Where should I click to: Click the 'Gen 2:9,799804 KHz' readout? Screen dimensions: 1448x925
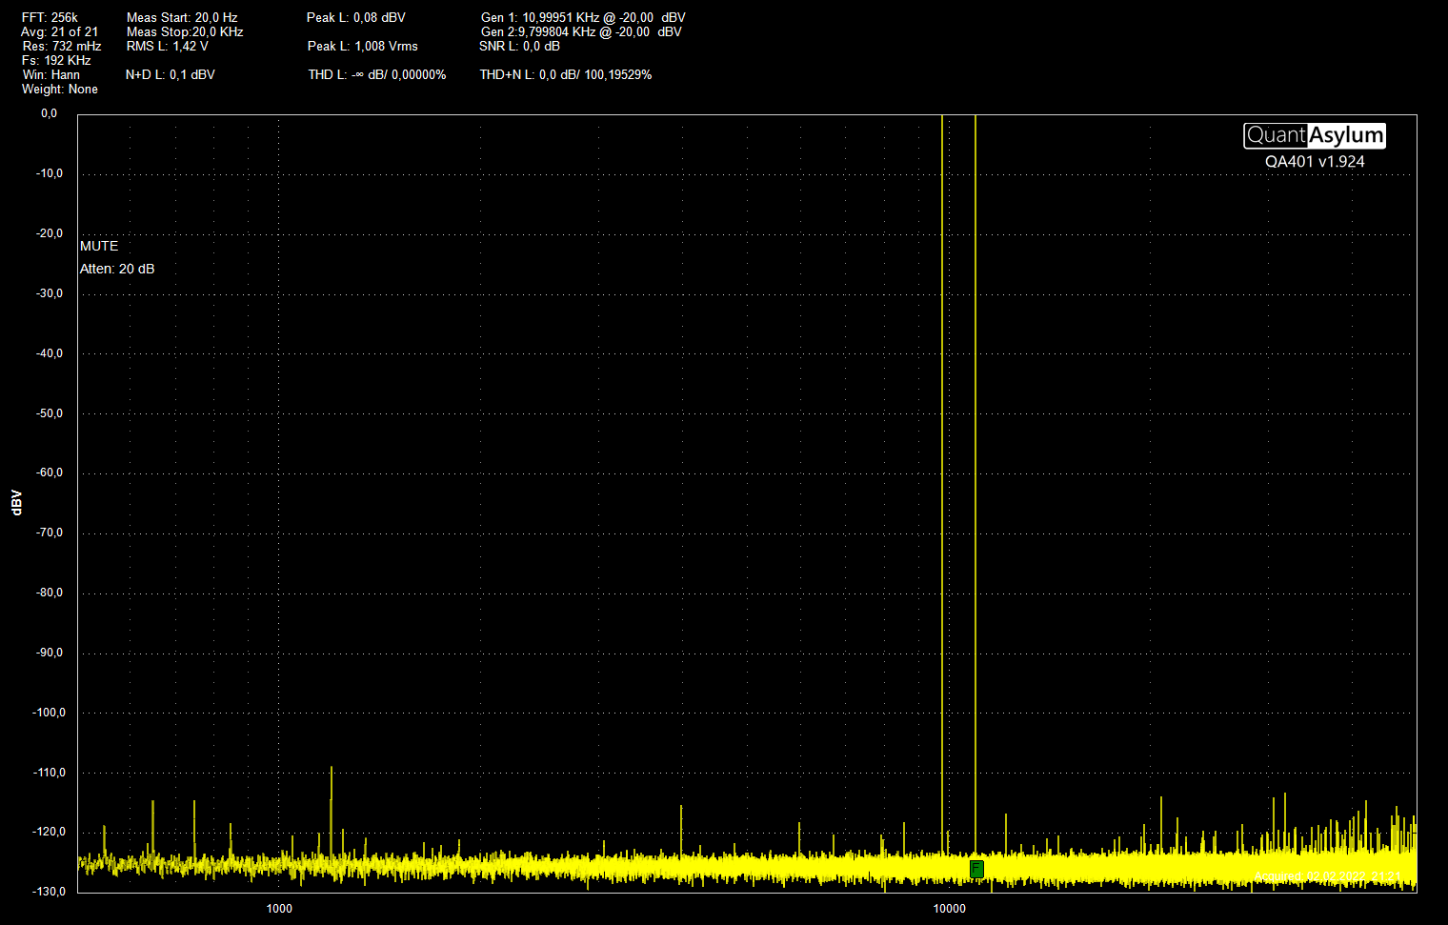pyautogui.click(x=581, y=31)
